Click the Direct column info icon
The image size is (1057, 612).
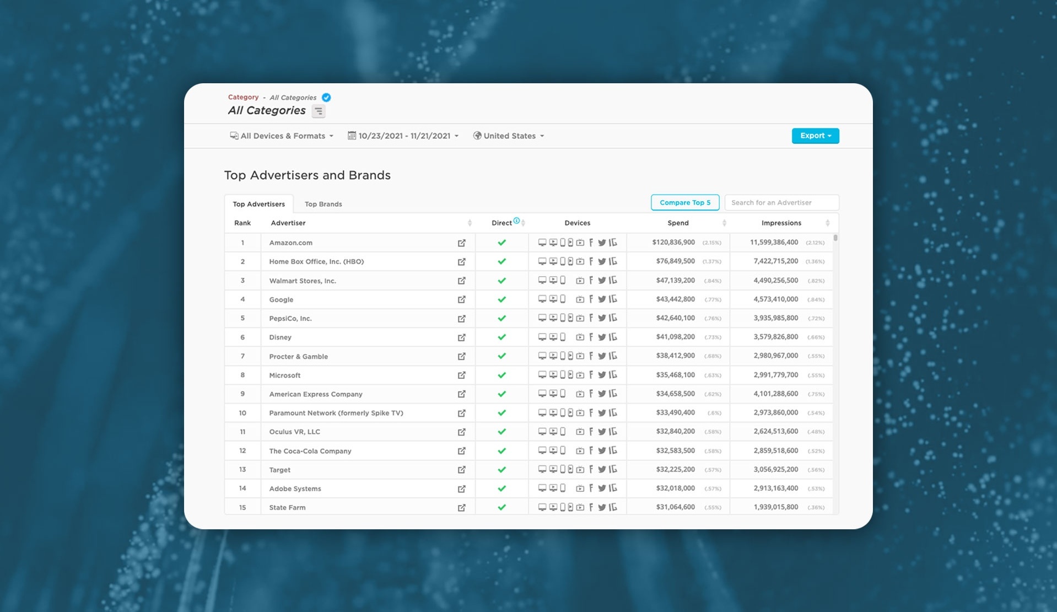coord(516,221)
